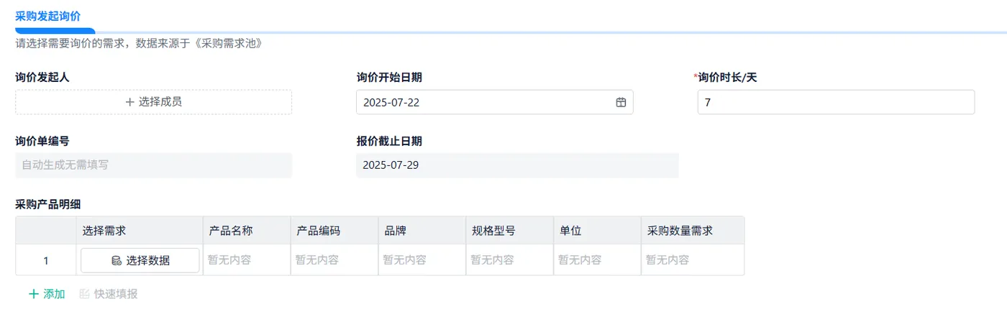The width and height of the screenshot is (1007, 327).
Task: Click the 选择需求 column header
Action: coord(104,231)
